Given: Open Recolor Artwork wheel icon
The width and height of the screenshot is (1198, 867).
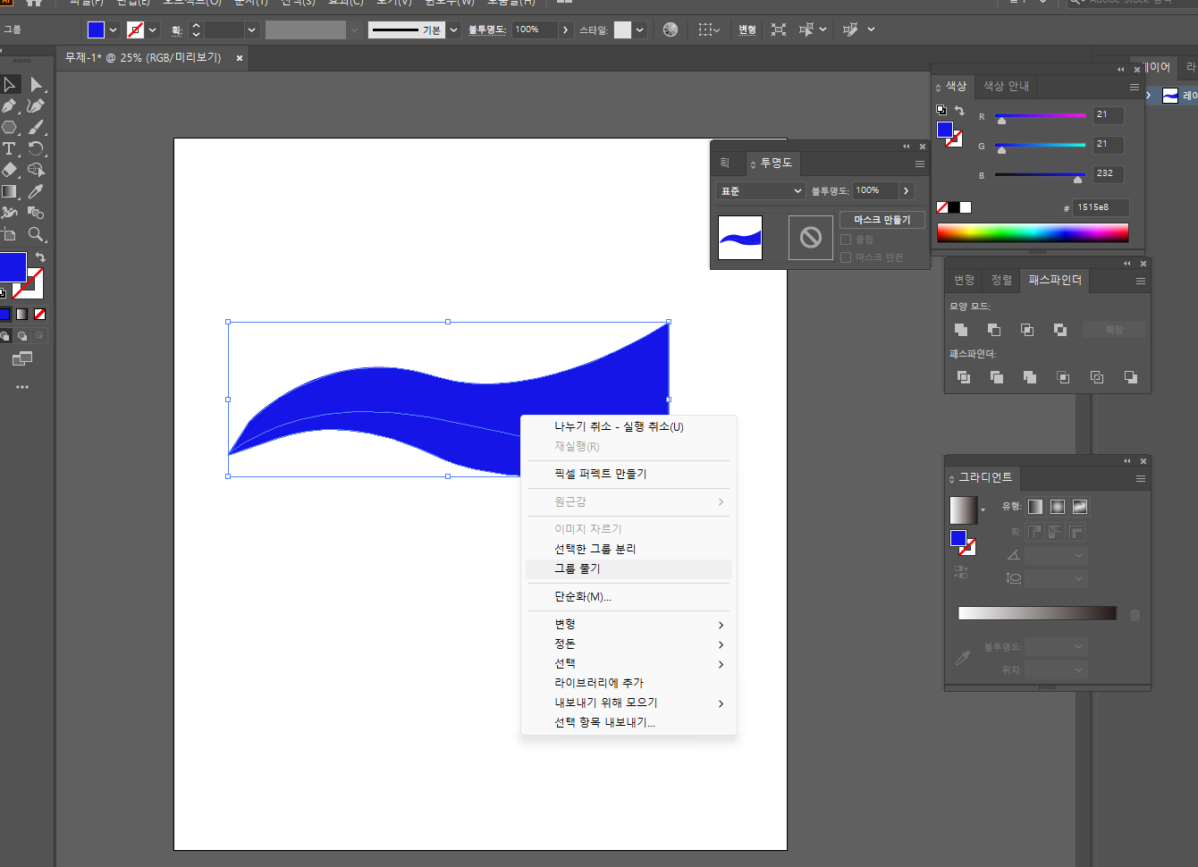Looking at the screenshot, I should click(671, 29).
